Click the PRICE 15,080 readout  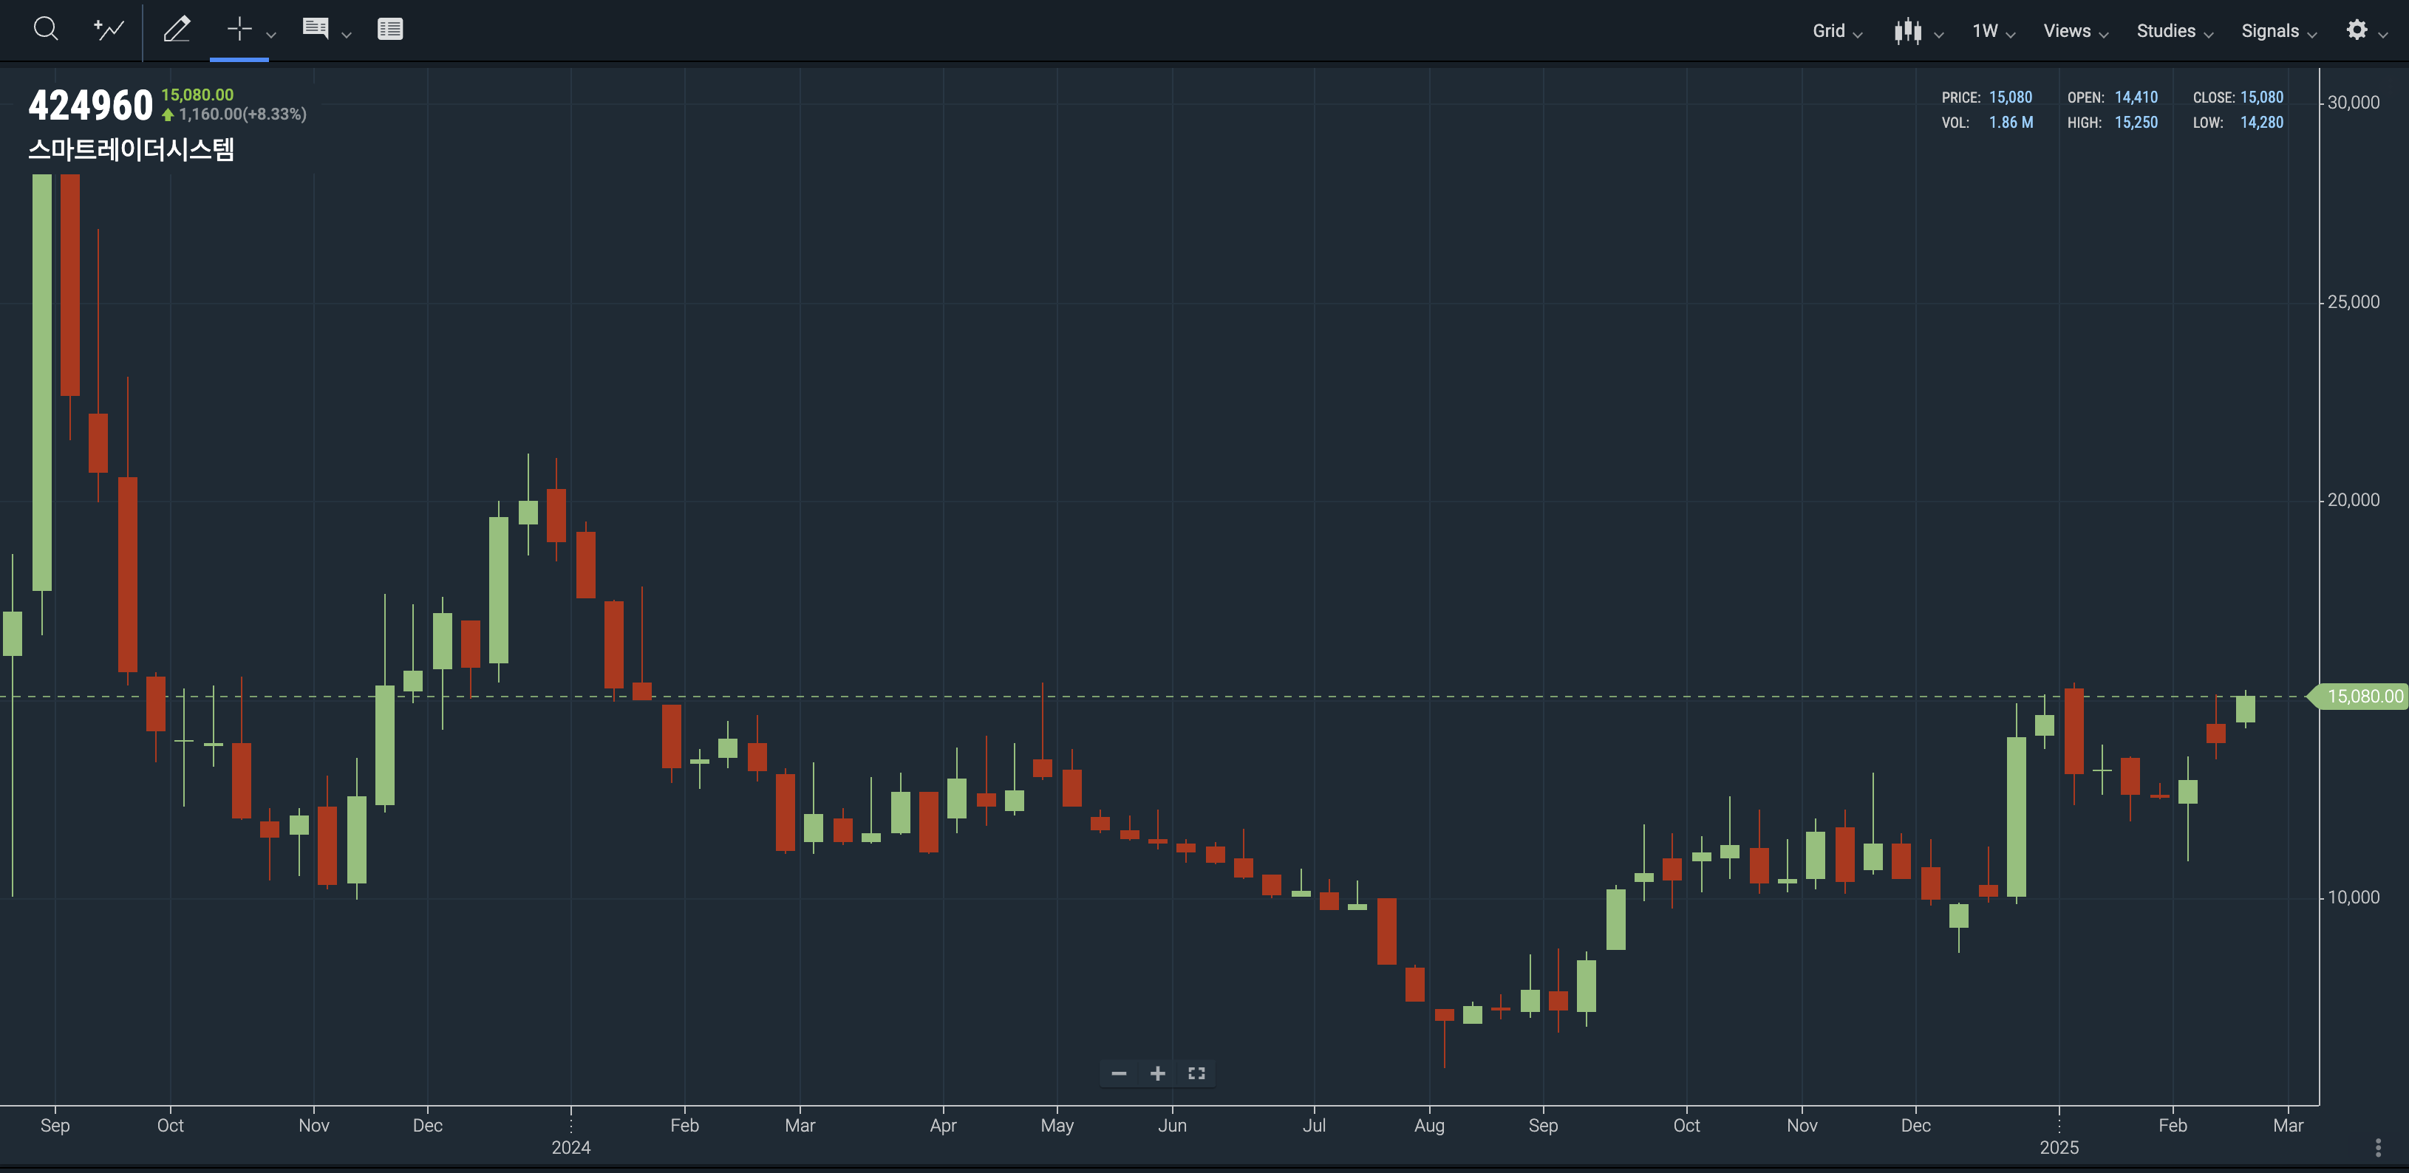[1987, 98]
